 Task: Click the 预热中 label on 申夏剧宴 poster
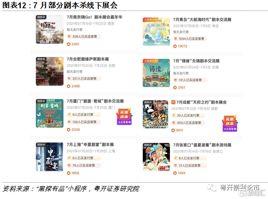click(x=41, y=144)
